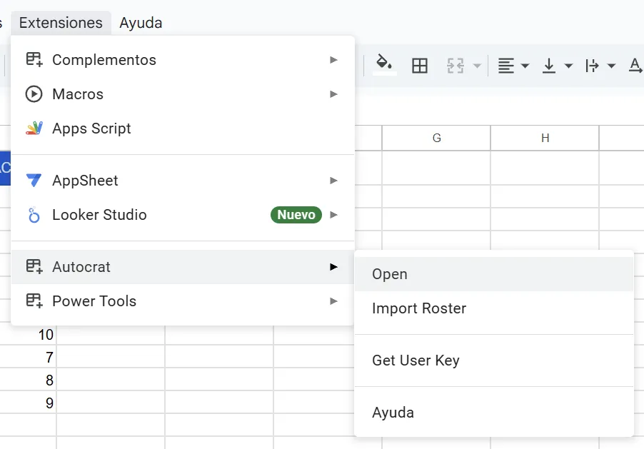Open vertical align dropdown arrow
This screenshot has height=449, width=644.
pos(568,66)
